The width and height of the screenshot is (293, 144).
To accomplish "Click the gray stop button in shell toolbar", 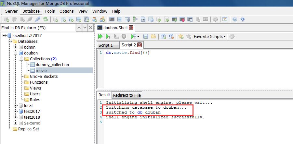I will (124, 37).
